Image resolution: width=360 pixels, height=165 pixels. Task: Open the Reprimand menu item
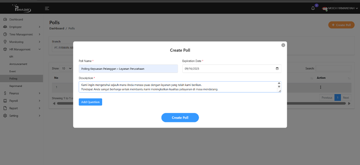[x=16, y=86]
